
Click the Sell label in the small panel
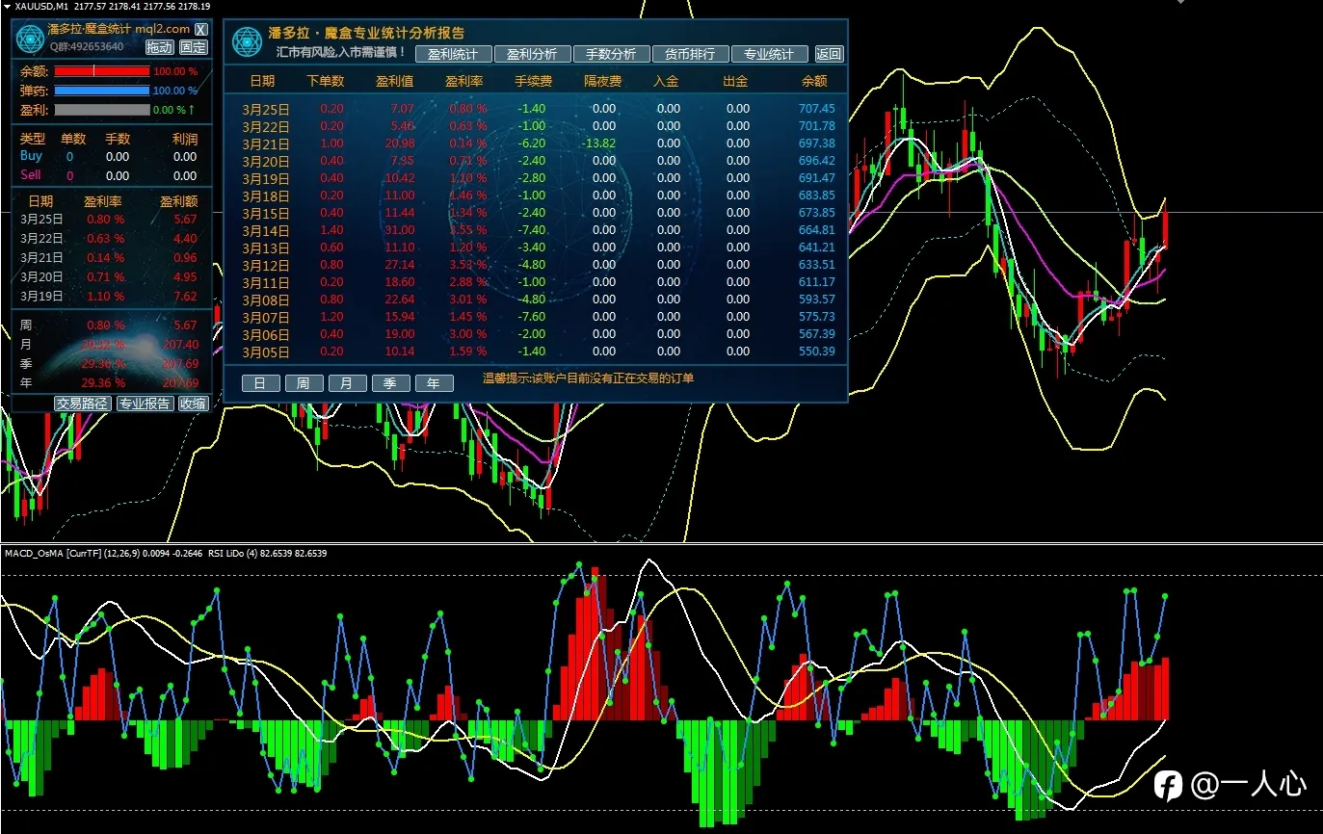tap(31, 175)
